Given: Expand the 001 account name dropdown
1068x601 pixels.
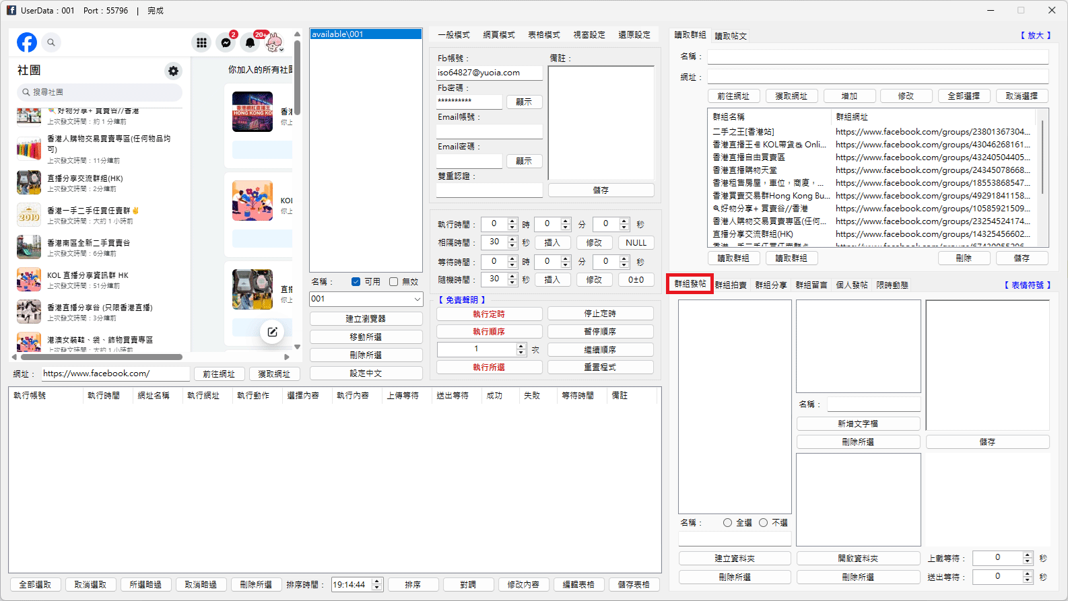Looking at the screenshot, I should tap(417, 299).
